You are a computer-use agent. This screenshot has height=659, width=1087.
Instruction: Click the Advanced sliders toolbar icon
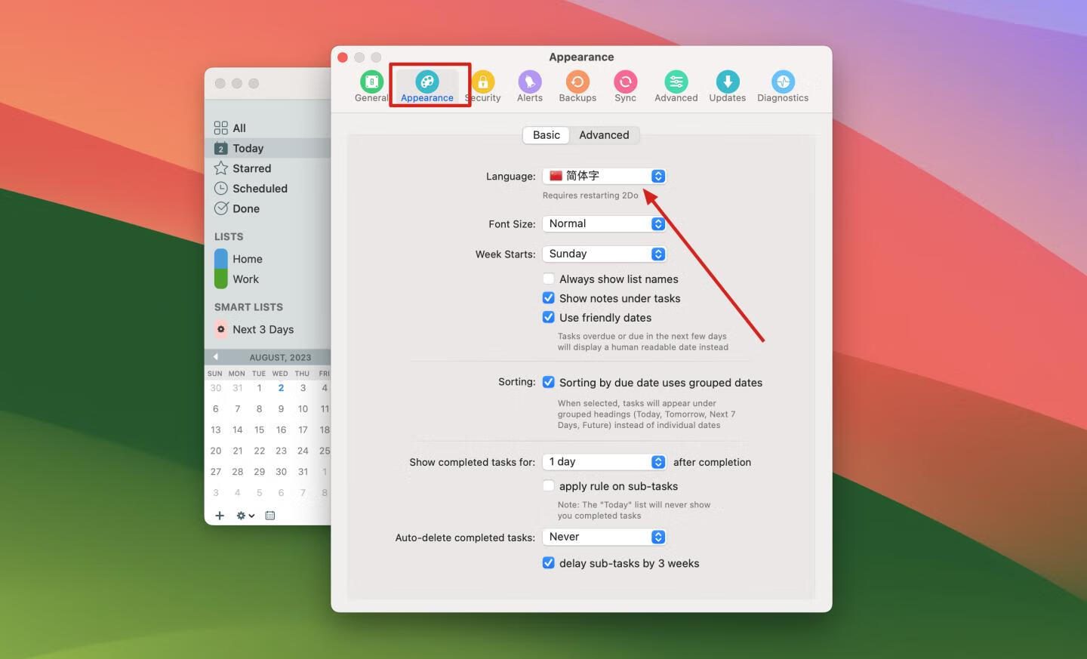(x=676, y=82)
